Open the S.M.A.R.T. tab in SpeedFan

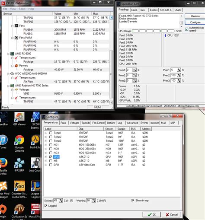tap(166, 10)
